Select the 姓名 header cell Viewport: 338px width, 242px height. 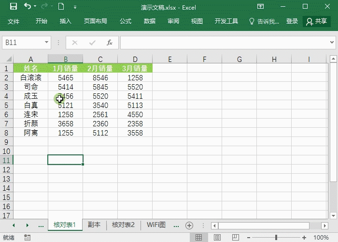30,68
